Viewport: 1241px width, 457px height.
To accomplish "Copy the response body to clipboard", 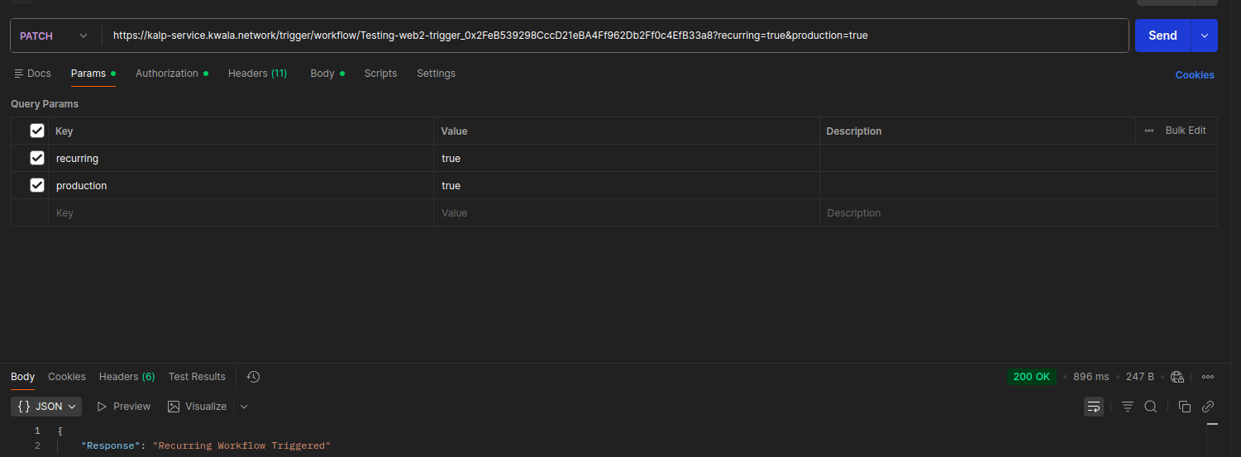I will coord(1185,407).
